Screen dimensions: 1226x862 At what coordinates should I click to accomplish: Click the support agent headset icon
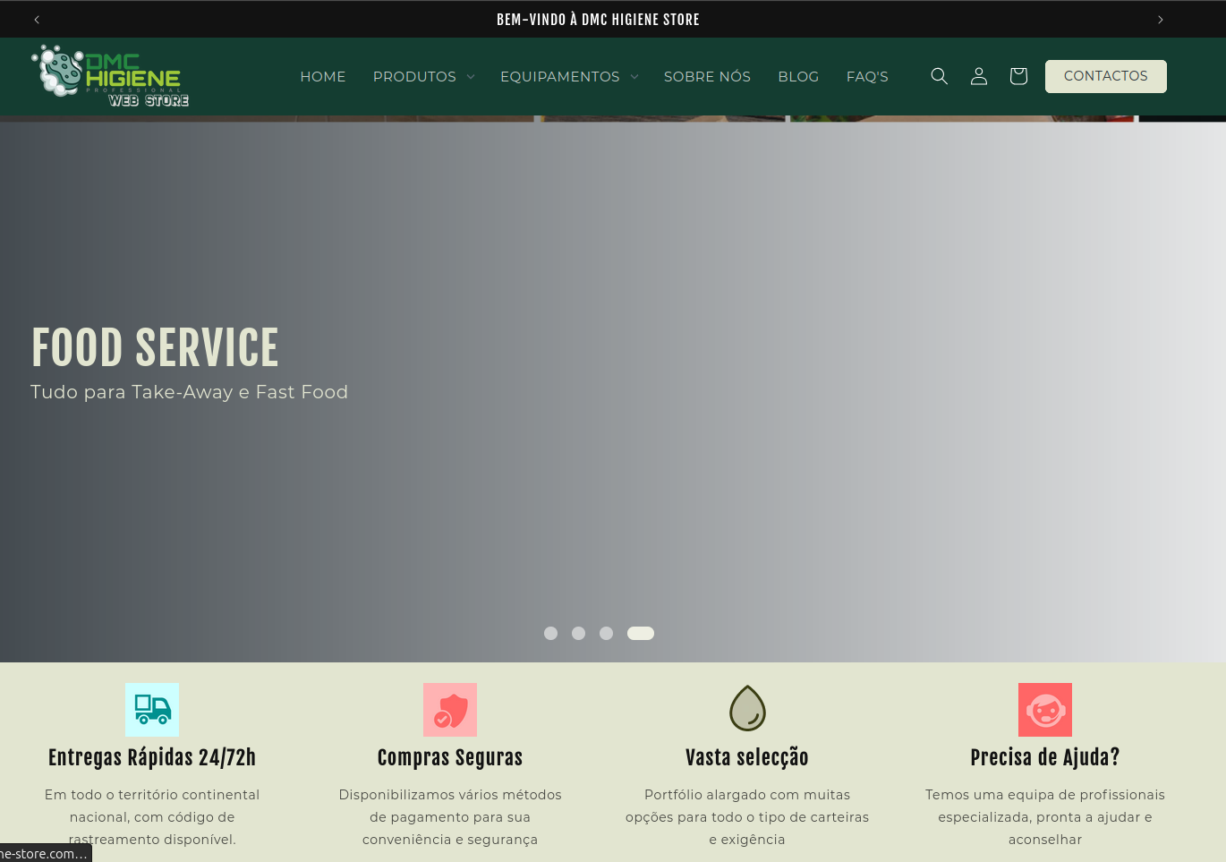click(x=1044, y=710)
